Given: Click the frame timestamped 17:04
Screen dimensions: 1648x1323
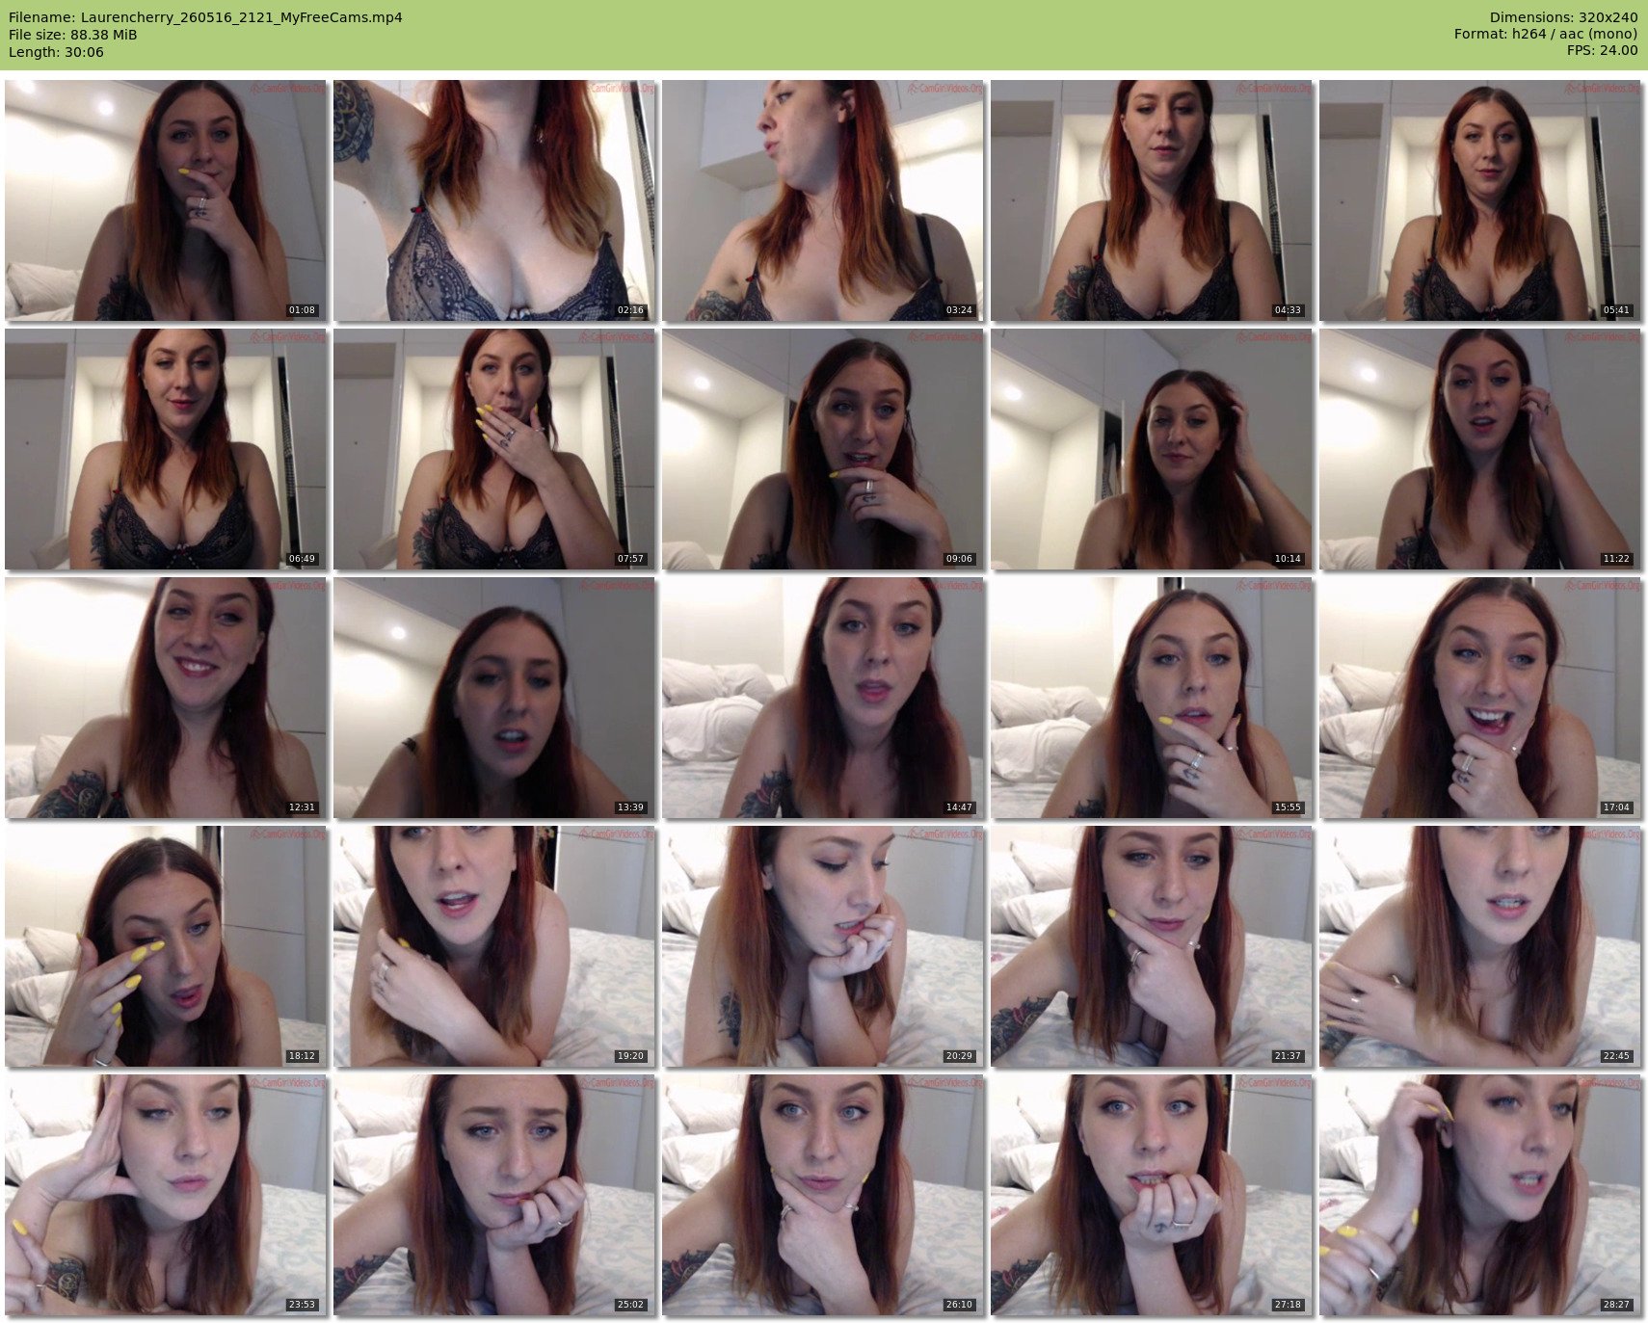Looking at the screenshot, I should [x=1479, y=698].
